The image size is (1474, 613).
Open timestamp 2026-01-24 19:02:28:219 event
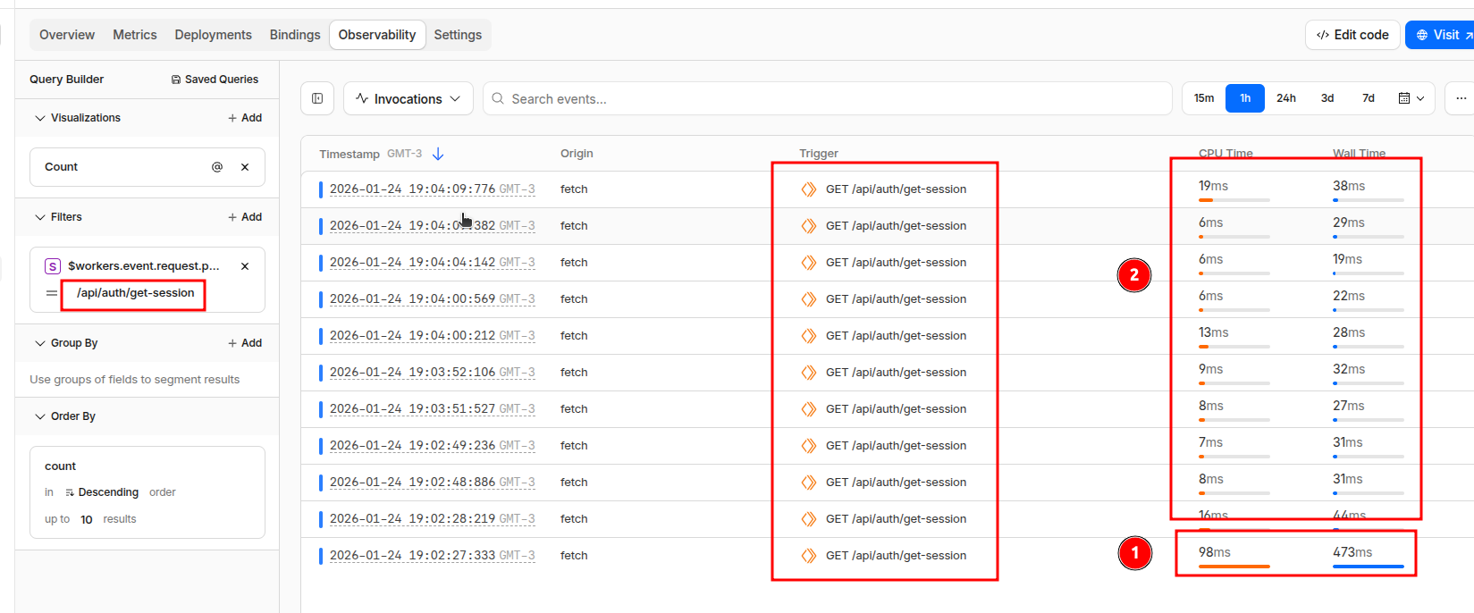tap(433, 519)
